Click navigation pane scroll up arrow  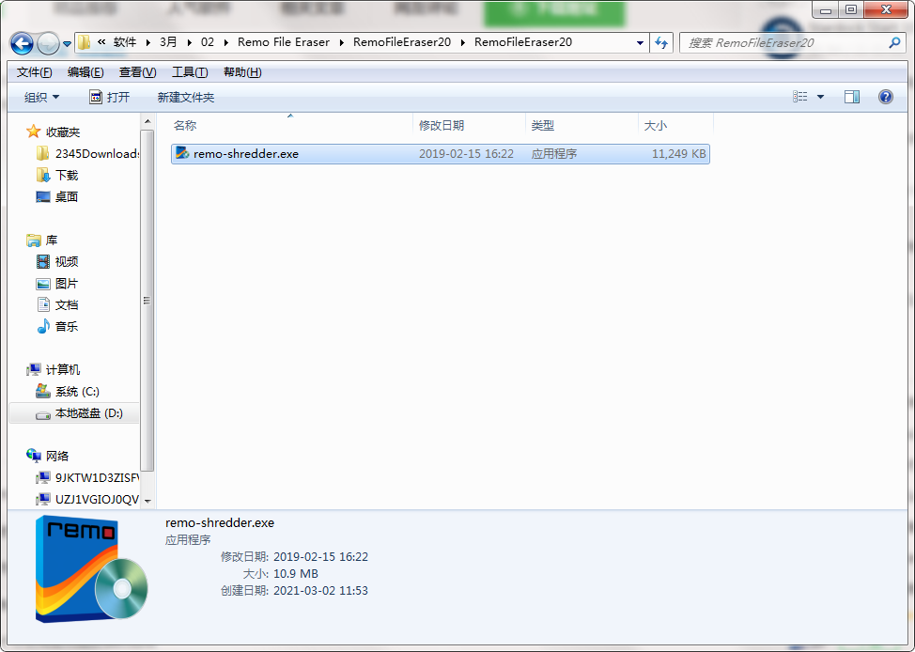click(x=147, y=121)
